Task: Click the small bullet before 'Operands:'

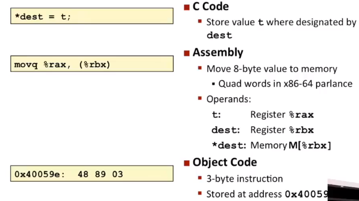Action: point(200,99)
